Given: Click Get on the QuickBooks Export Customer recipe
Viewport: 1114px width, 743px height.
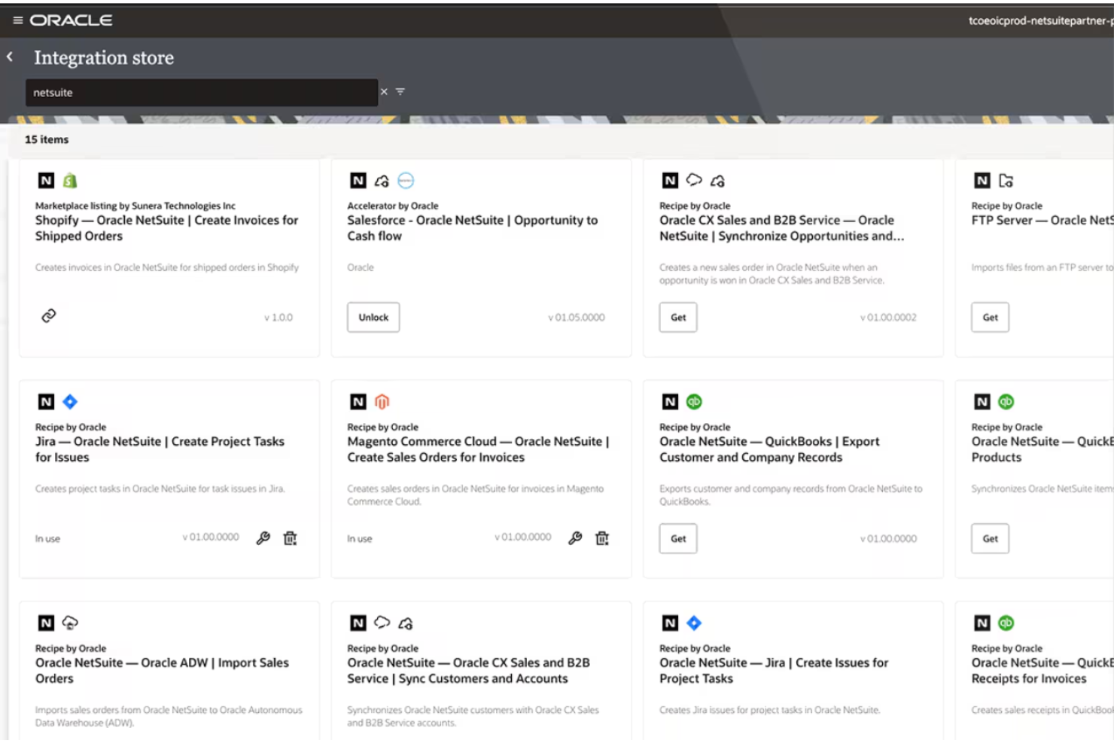Looking at the screenshot, I should 677,538.
